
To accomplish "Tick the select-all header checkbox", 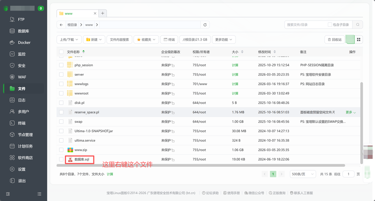I will coord(61,52).
